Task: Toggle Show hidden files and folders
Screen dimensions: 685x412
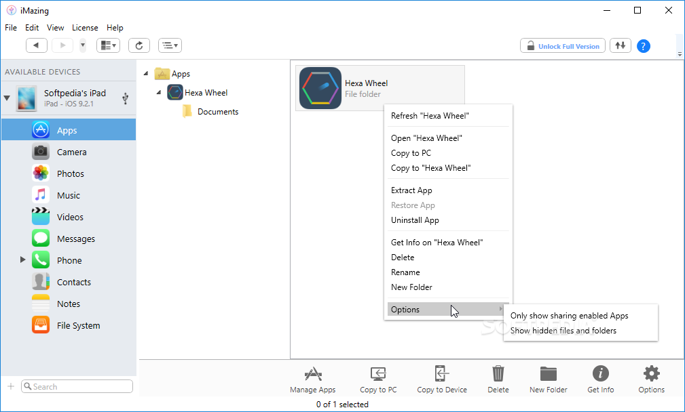Action: coord(580,331)
